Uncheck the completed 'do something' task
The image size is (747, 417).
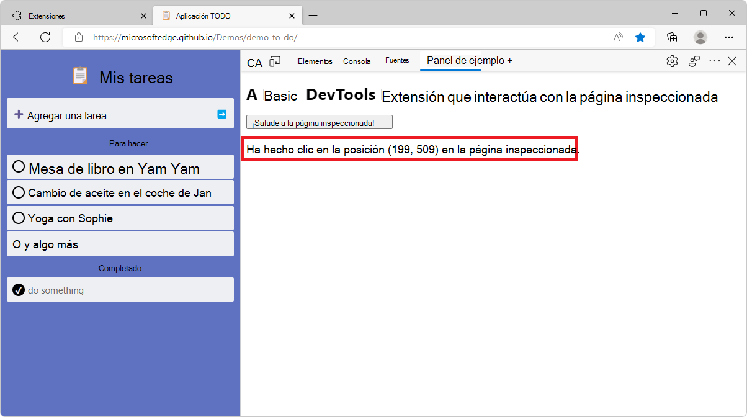(x=18, y=289)
